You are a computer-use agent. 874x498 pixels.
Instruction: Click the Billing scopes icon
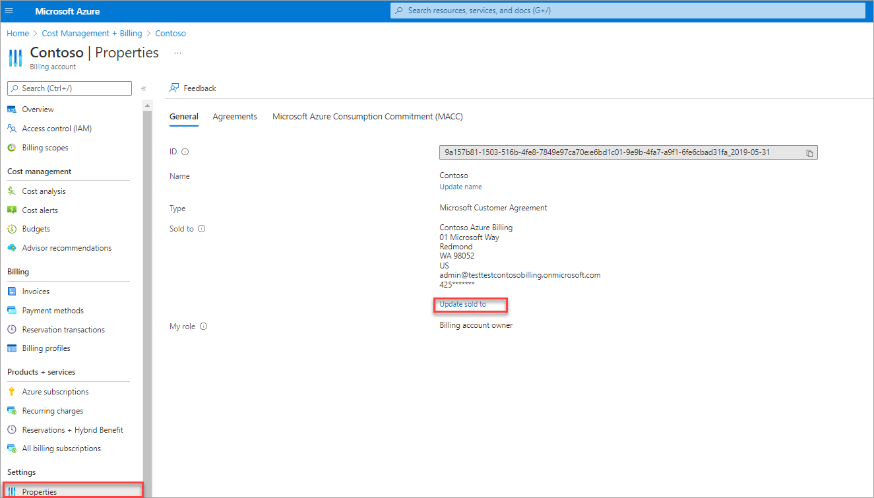(12, 148)
